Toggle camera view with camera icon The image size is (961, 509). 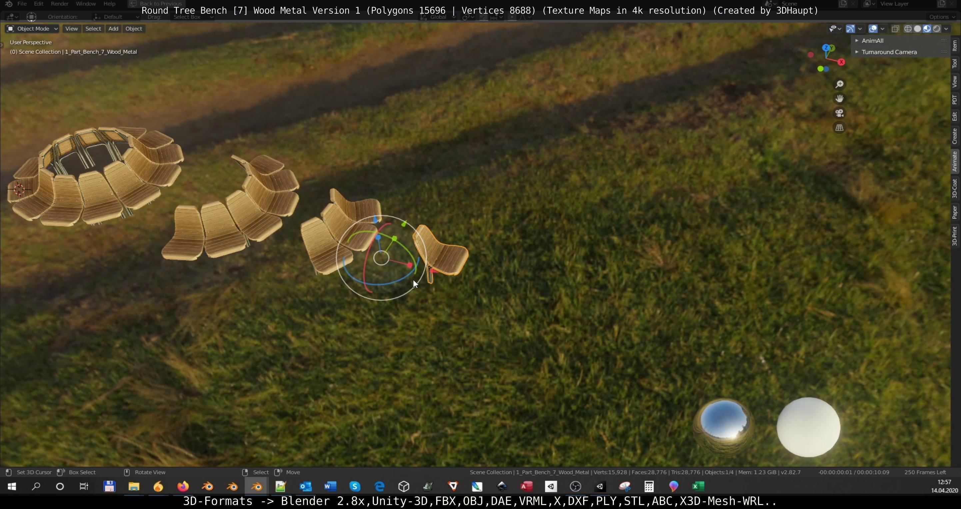click(x=839, y=113)
